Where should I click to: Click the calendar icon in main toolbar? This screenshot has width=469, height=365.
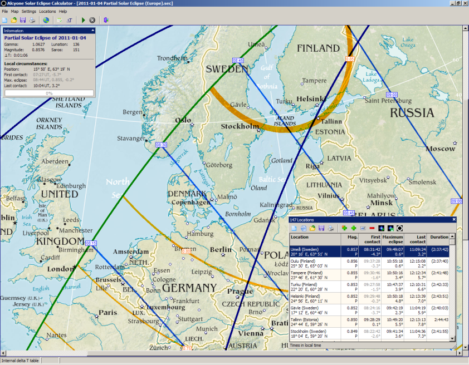[x=59, y=20]
